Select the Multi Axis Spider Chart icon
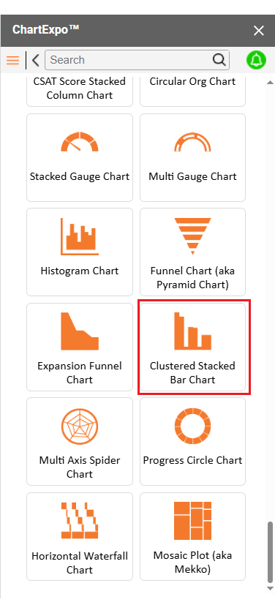This screenshot has height=613, width=275. (x=80, y=426)
